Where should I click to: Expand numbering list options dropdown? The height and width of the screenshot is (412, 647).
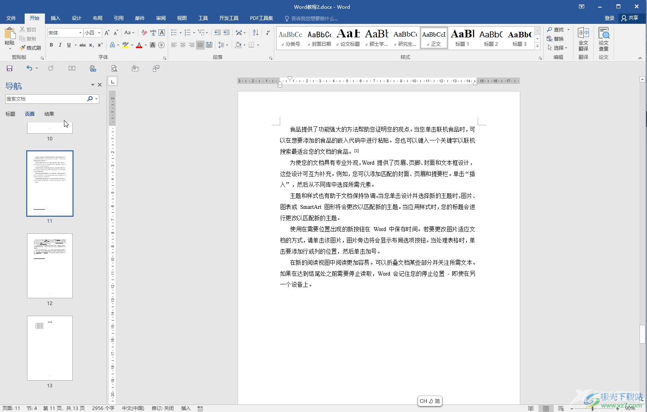coord(194,33)
